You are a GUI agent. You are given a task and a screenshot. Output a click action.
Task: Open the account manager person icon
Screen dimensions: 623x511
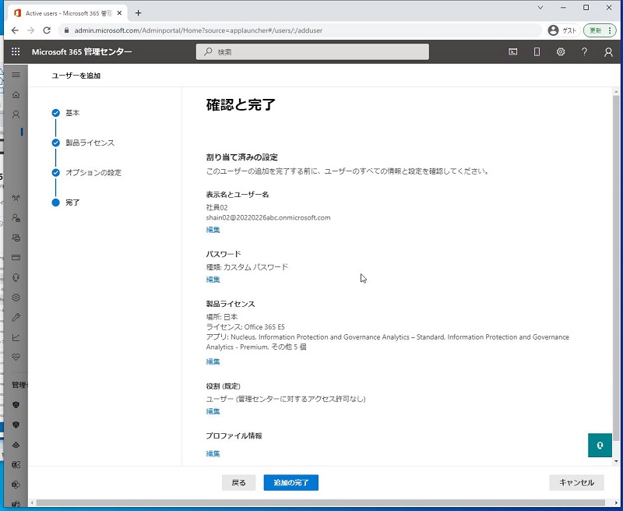click(x=608, y=51)
